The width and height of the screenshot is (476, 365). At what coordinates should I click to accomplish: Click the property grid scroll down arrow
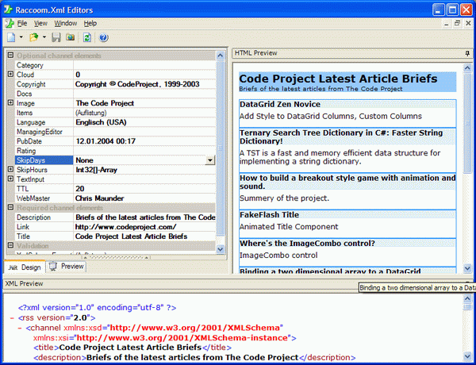tap(220, 249)
